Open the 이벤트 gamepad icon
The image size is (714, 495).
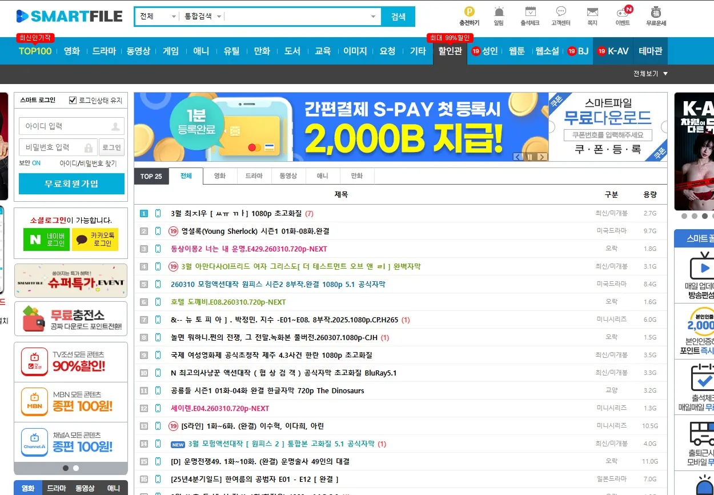coord(622,11)
